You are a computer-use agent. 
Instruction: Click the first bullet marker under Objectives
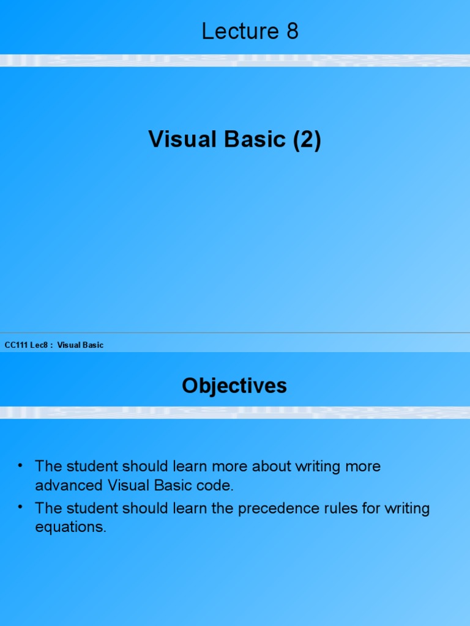pos(21,466)
